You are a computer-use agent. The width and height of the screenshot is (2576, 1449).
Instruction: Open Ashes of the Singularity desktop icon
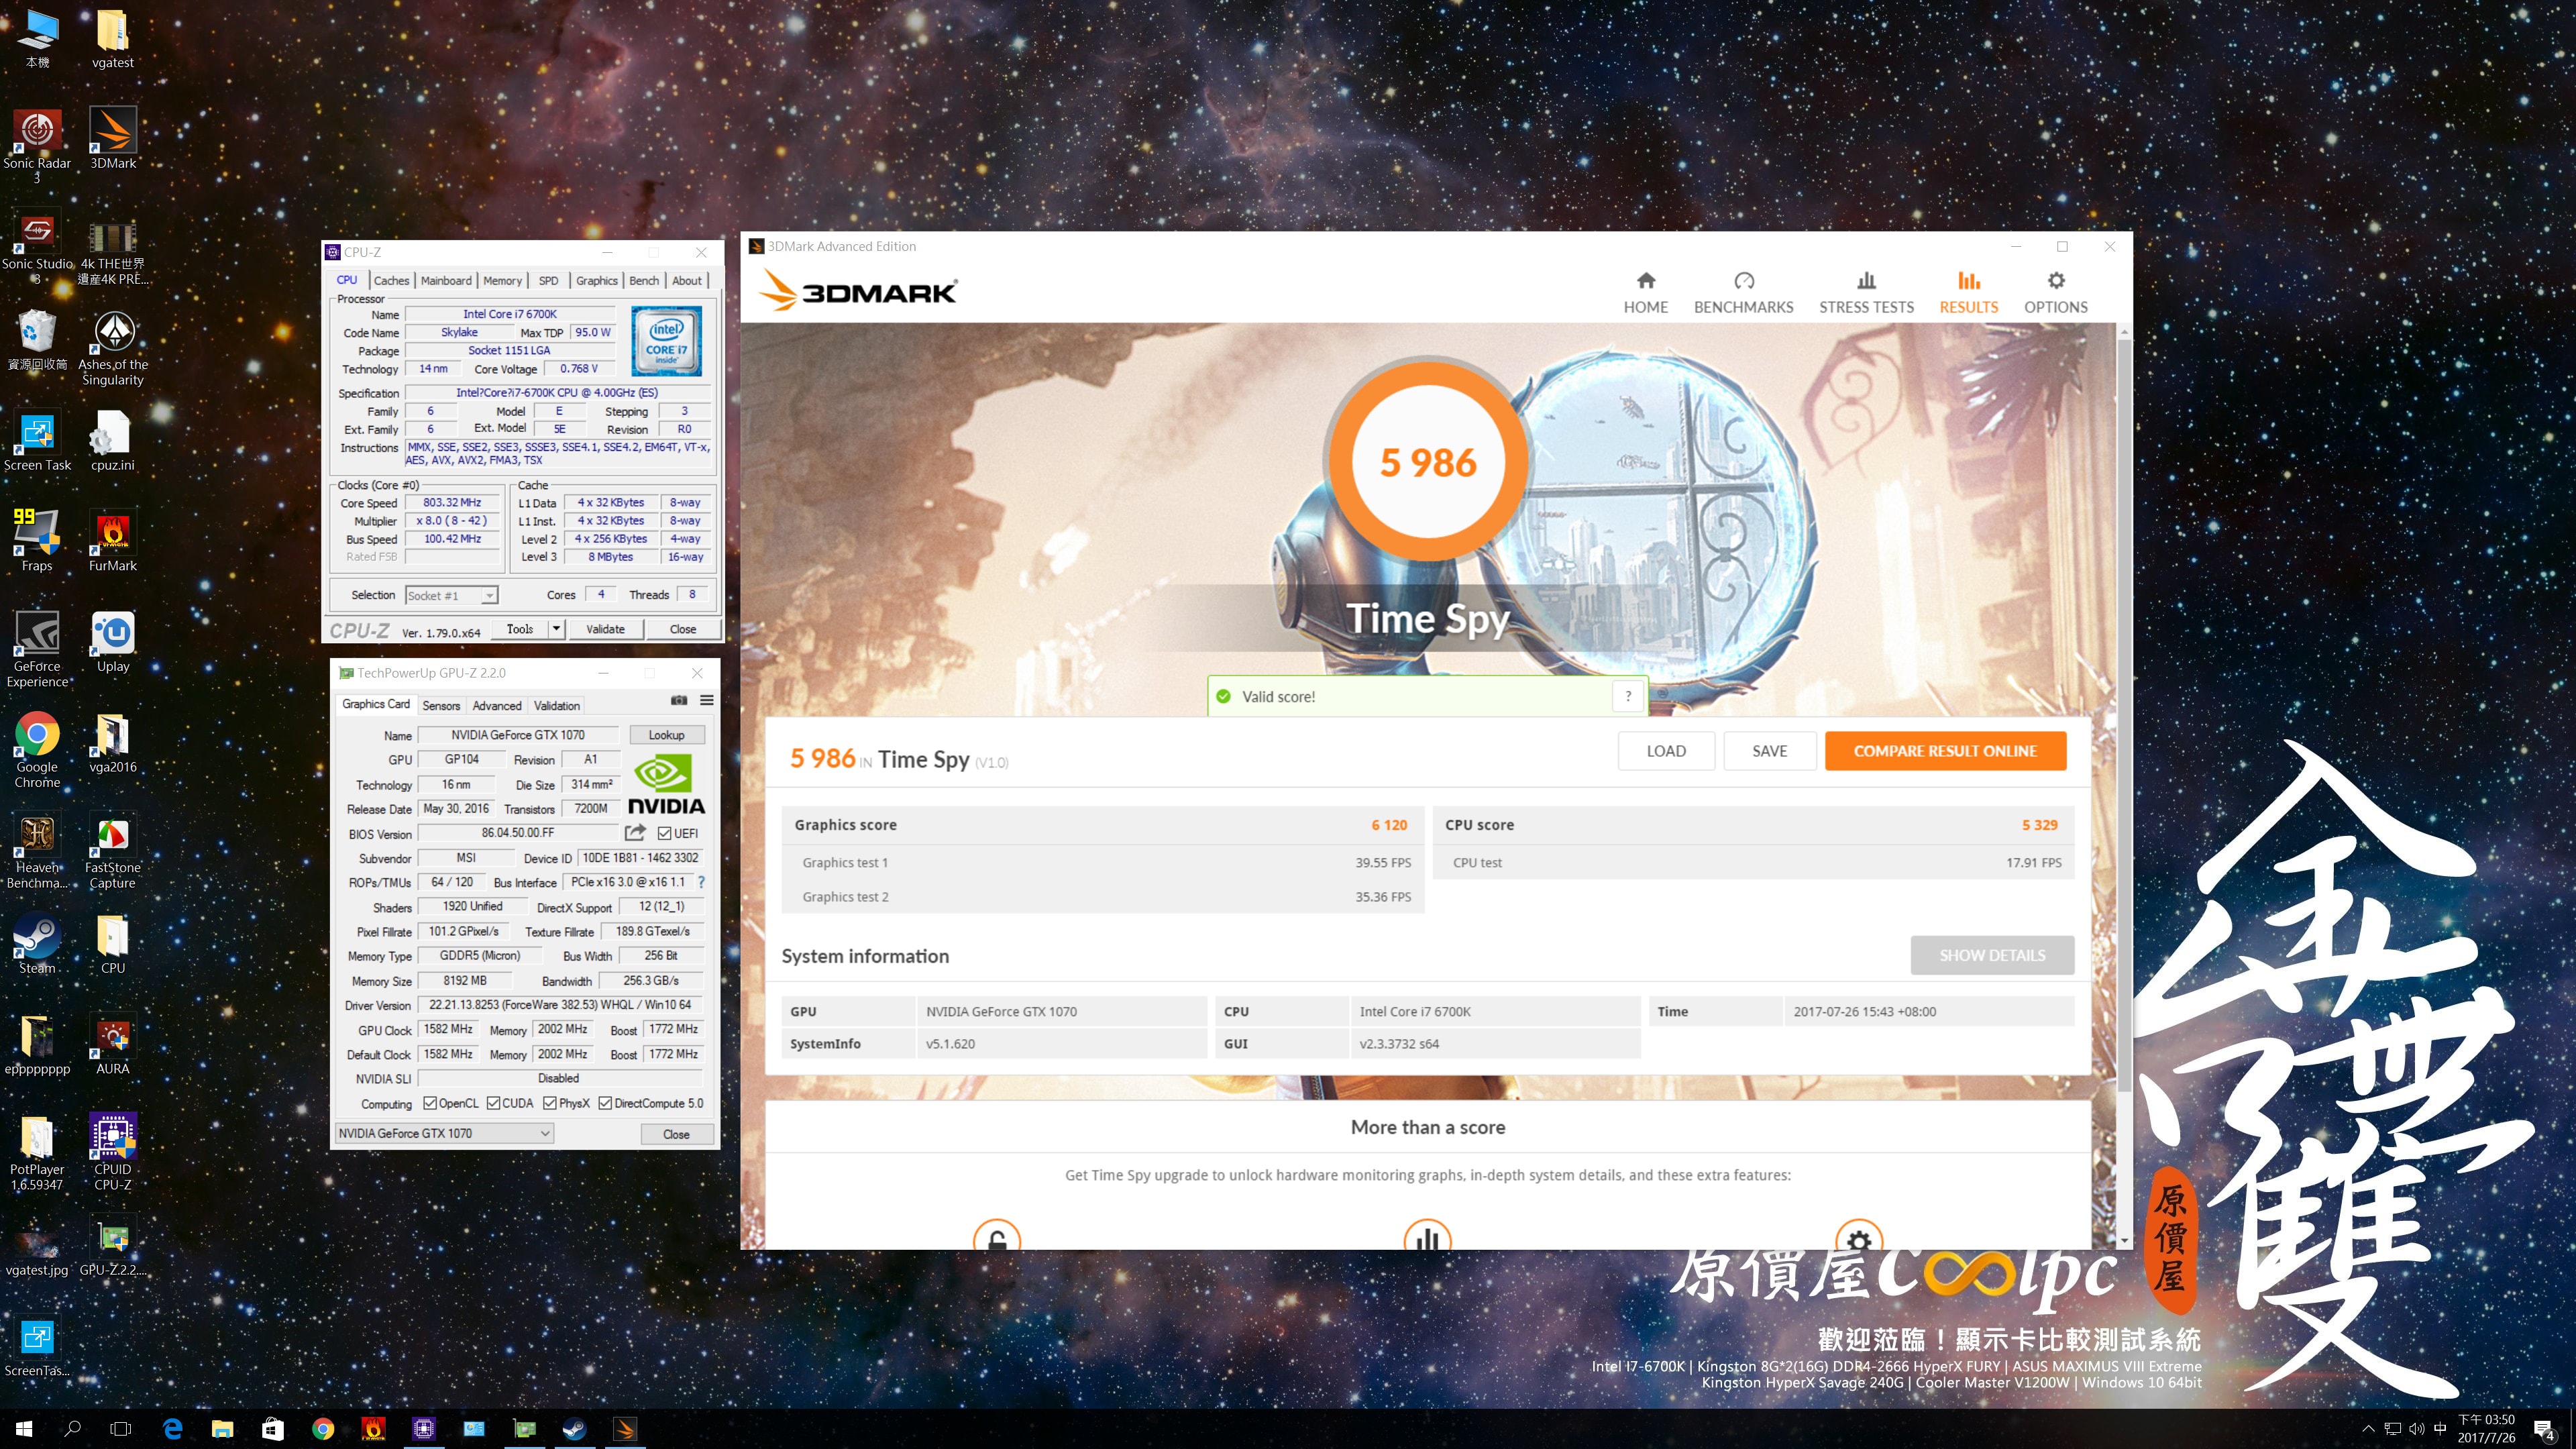click(x=113, y=348)
